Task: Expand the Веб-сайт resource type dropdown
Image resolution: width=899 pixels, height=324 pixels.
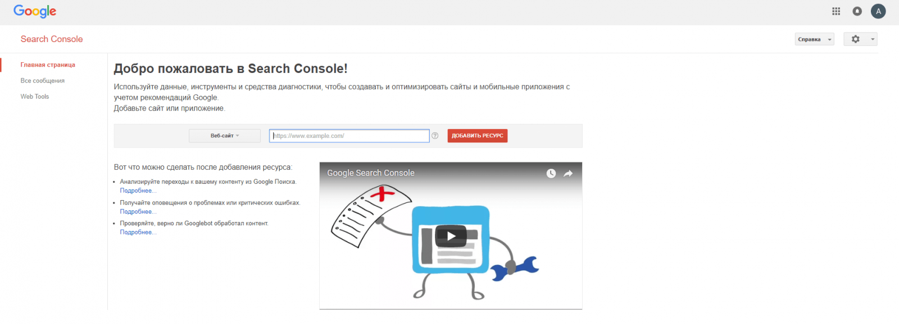Action: point(225,136)
